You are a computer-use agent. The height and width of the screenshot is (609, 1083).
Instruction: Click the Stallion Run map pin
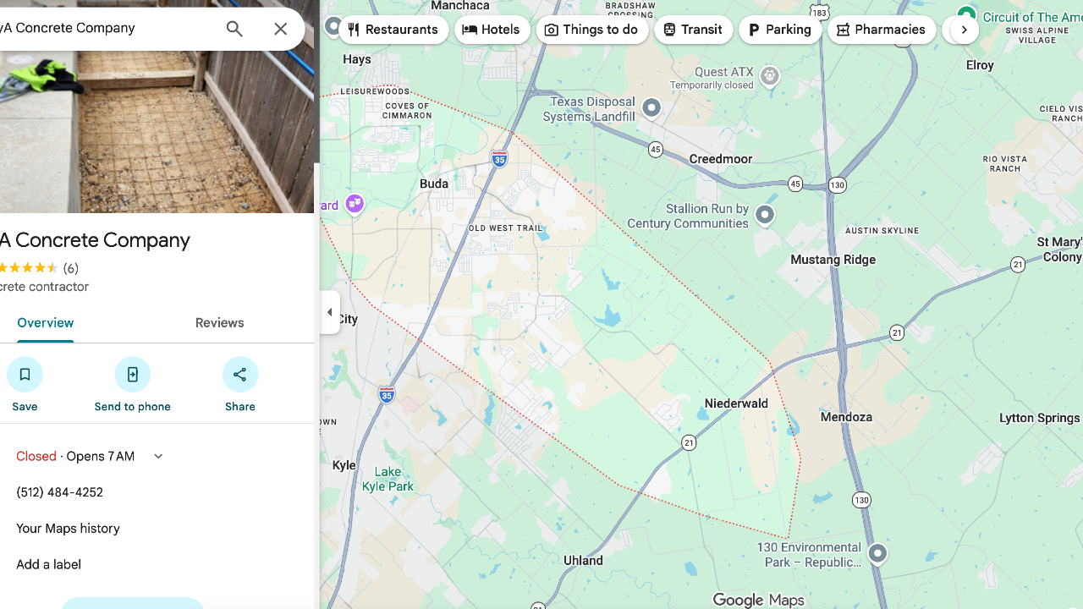tap(764, 215)
